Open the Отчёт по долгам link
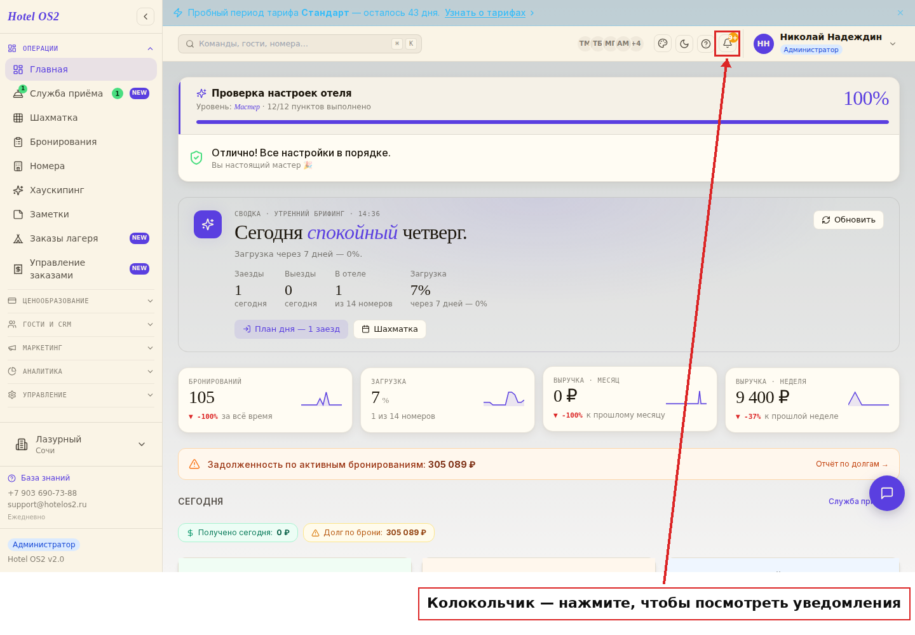This screenshot has height=635, width=915. 851,464
